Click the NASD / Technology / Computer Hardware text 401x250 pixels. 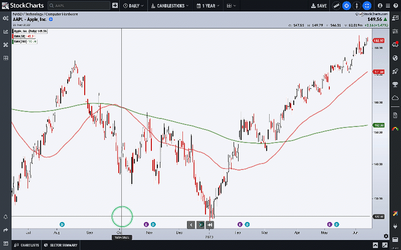point(45,14)
